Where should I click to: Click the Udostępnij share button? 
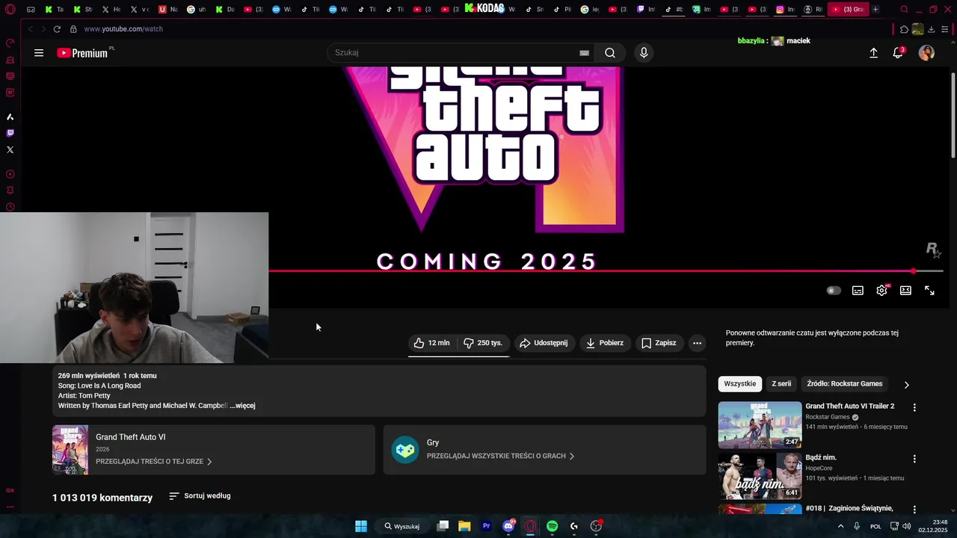pyautogui.click(x=544, y=343)
